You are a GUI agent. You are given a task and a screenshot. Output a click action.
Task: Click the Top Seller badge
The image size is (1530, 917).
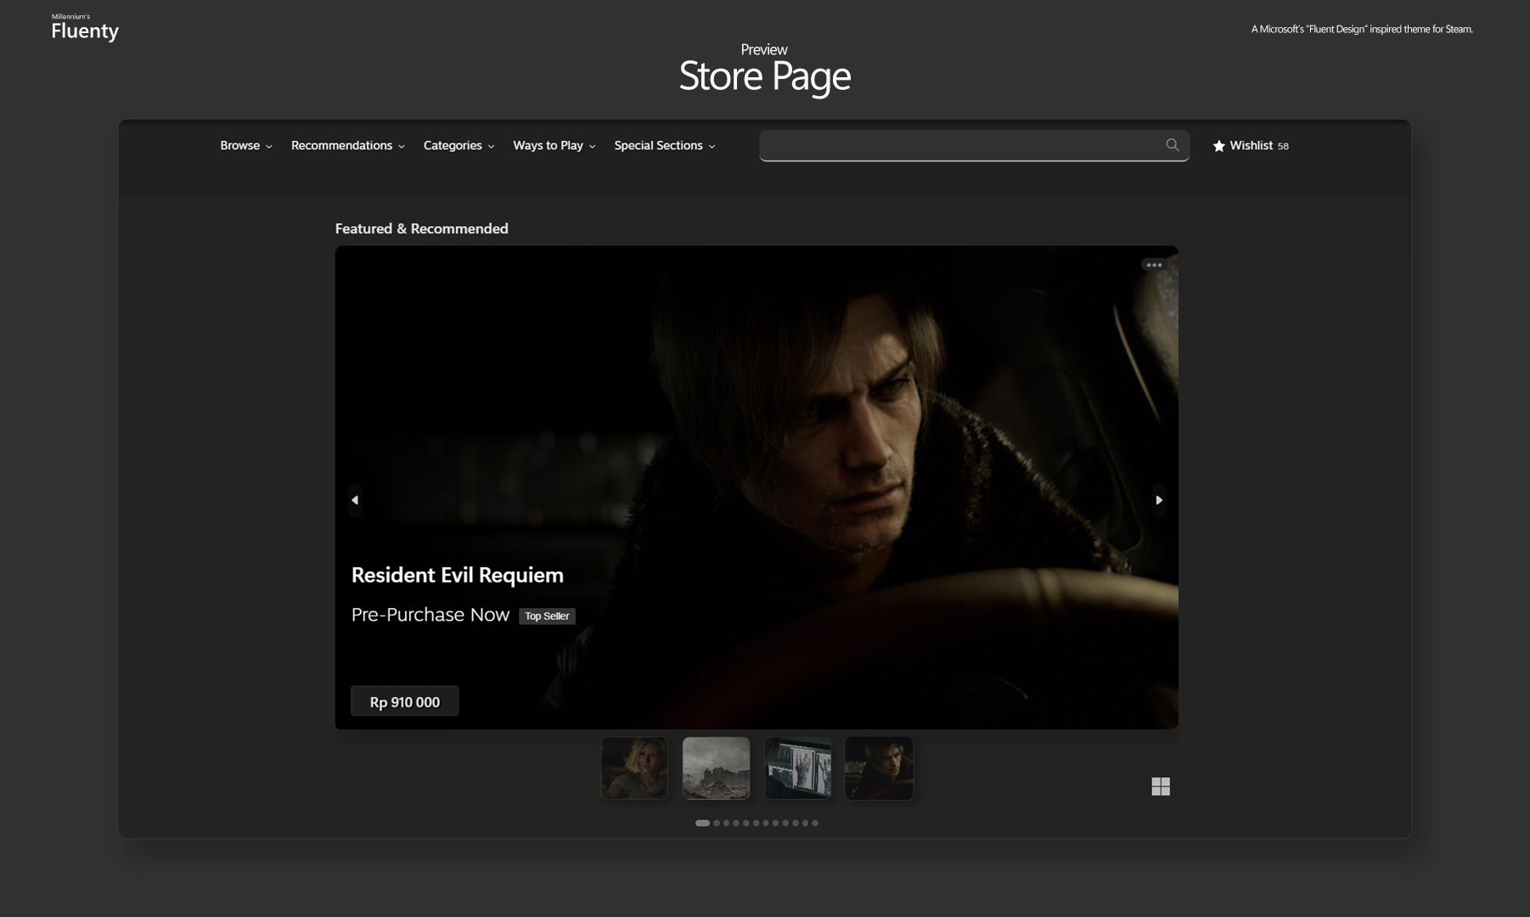pyautogui.click(x=547, y=616)
